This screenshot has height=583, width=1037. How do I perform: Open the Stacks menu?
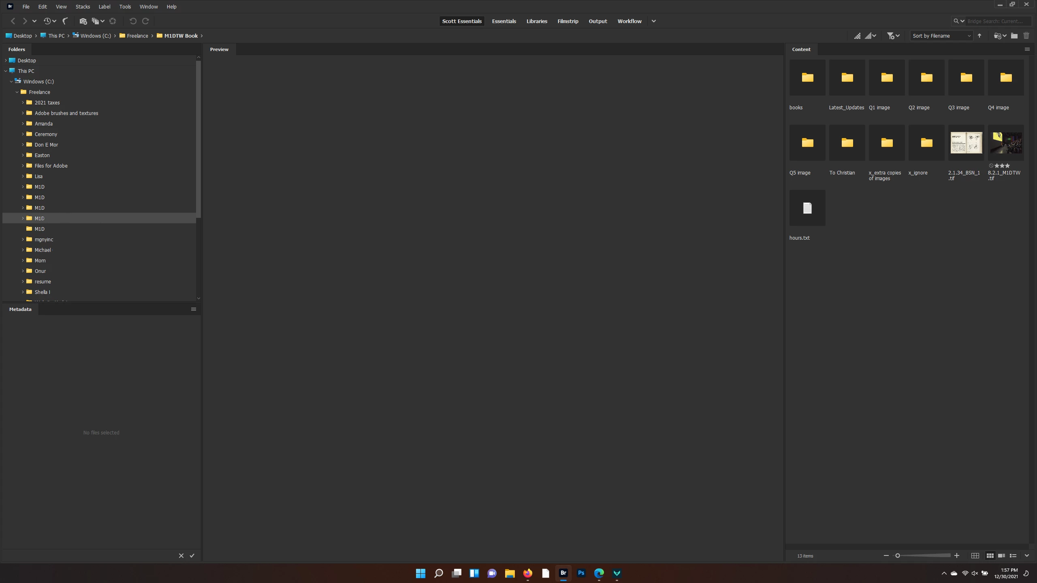[x=83, y=6]
